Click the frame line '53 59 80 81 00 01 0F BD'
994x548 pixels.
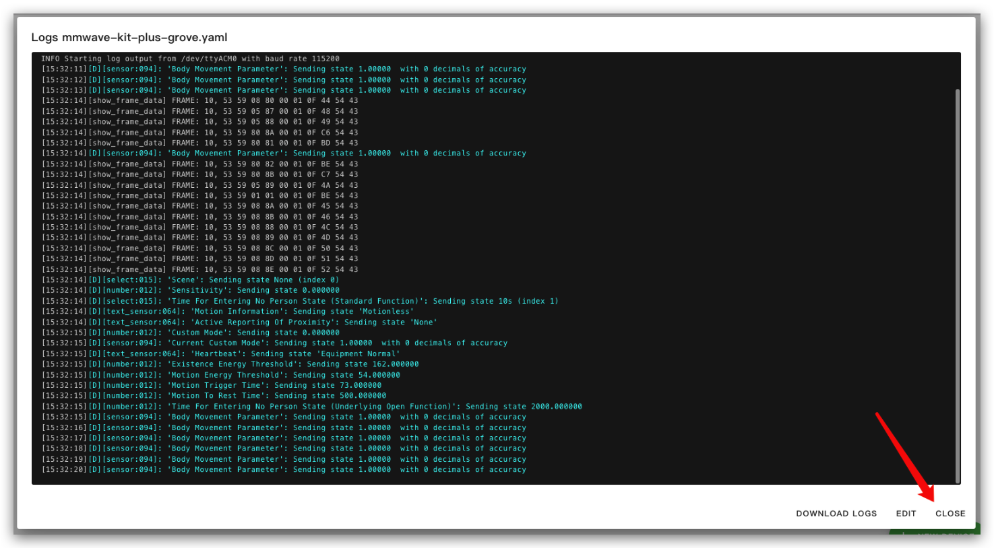[x=199, y=143]
